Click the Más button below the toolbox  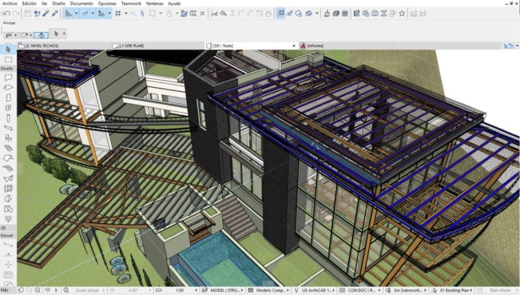pyautogui.click(x=4, y=289)
